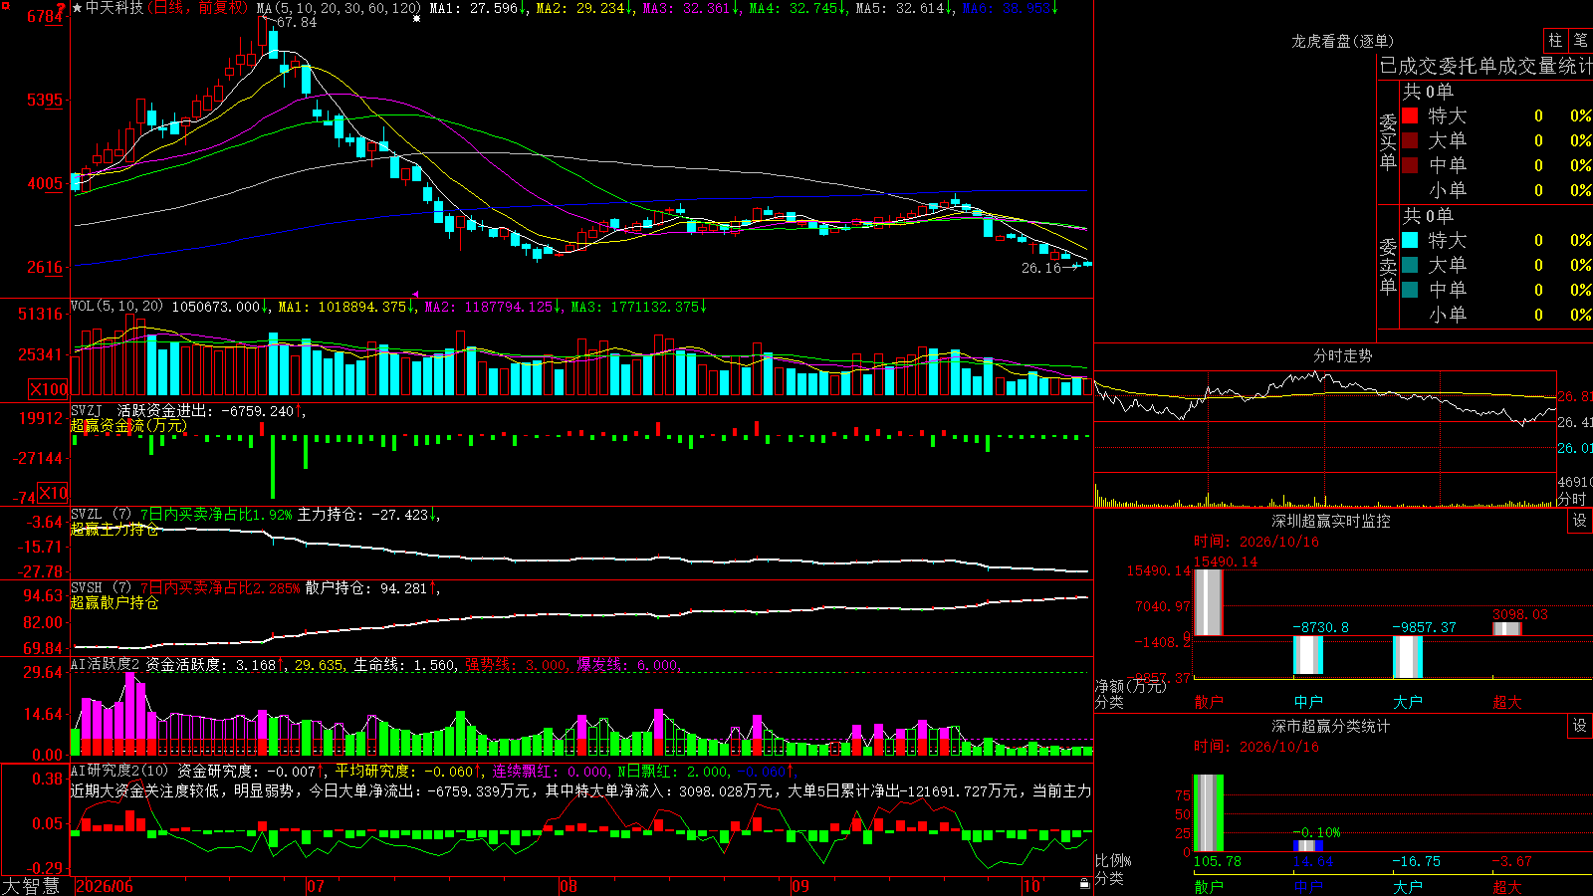Click the X100 scale box in the volume panel
Screen dimensions: 1593x896
tap(48, 389)
